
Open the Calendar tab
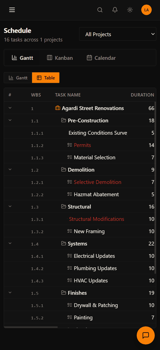(x=101, y=58)
